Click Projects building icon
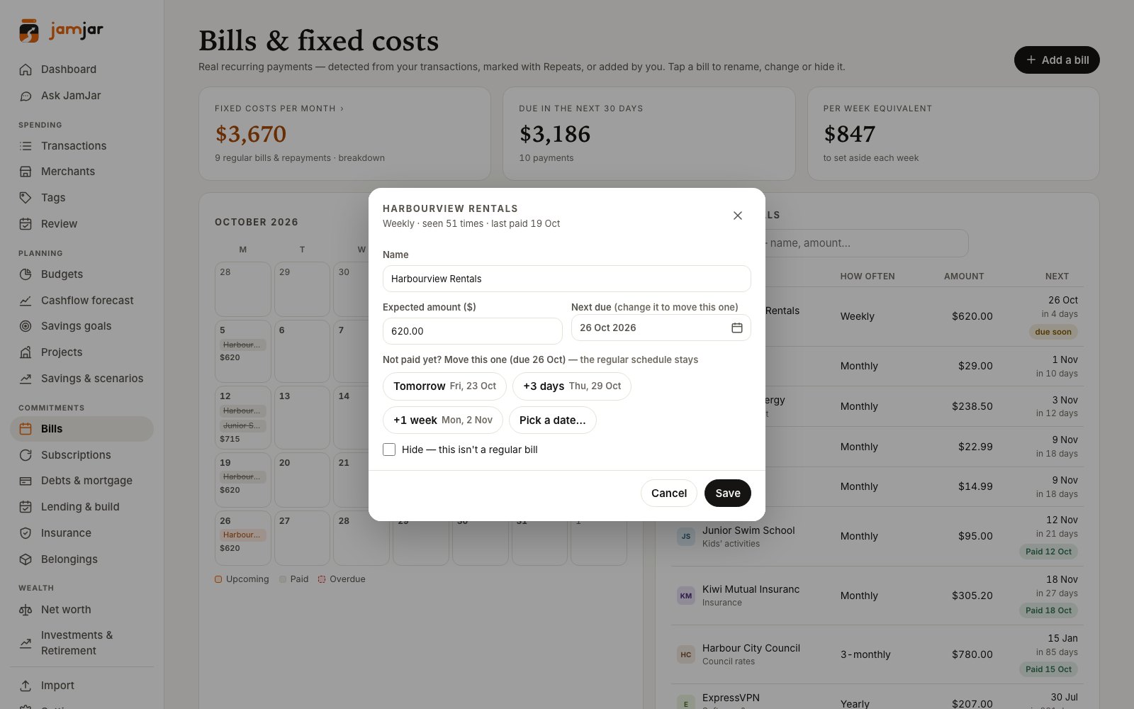Image resolution: width=1134 pixels, height=709 pixels. point(26,352)
